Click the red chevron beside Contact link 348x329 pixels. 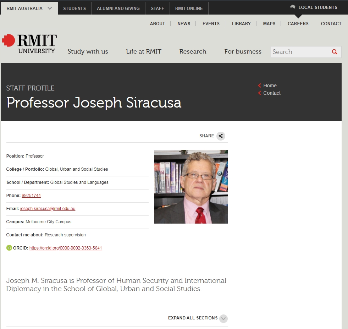click(259, 93)
